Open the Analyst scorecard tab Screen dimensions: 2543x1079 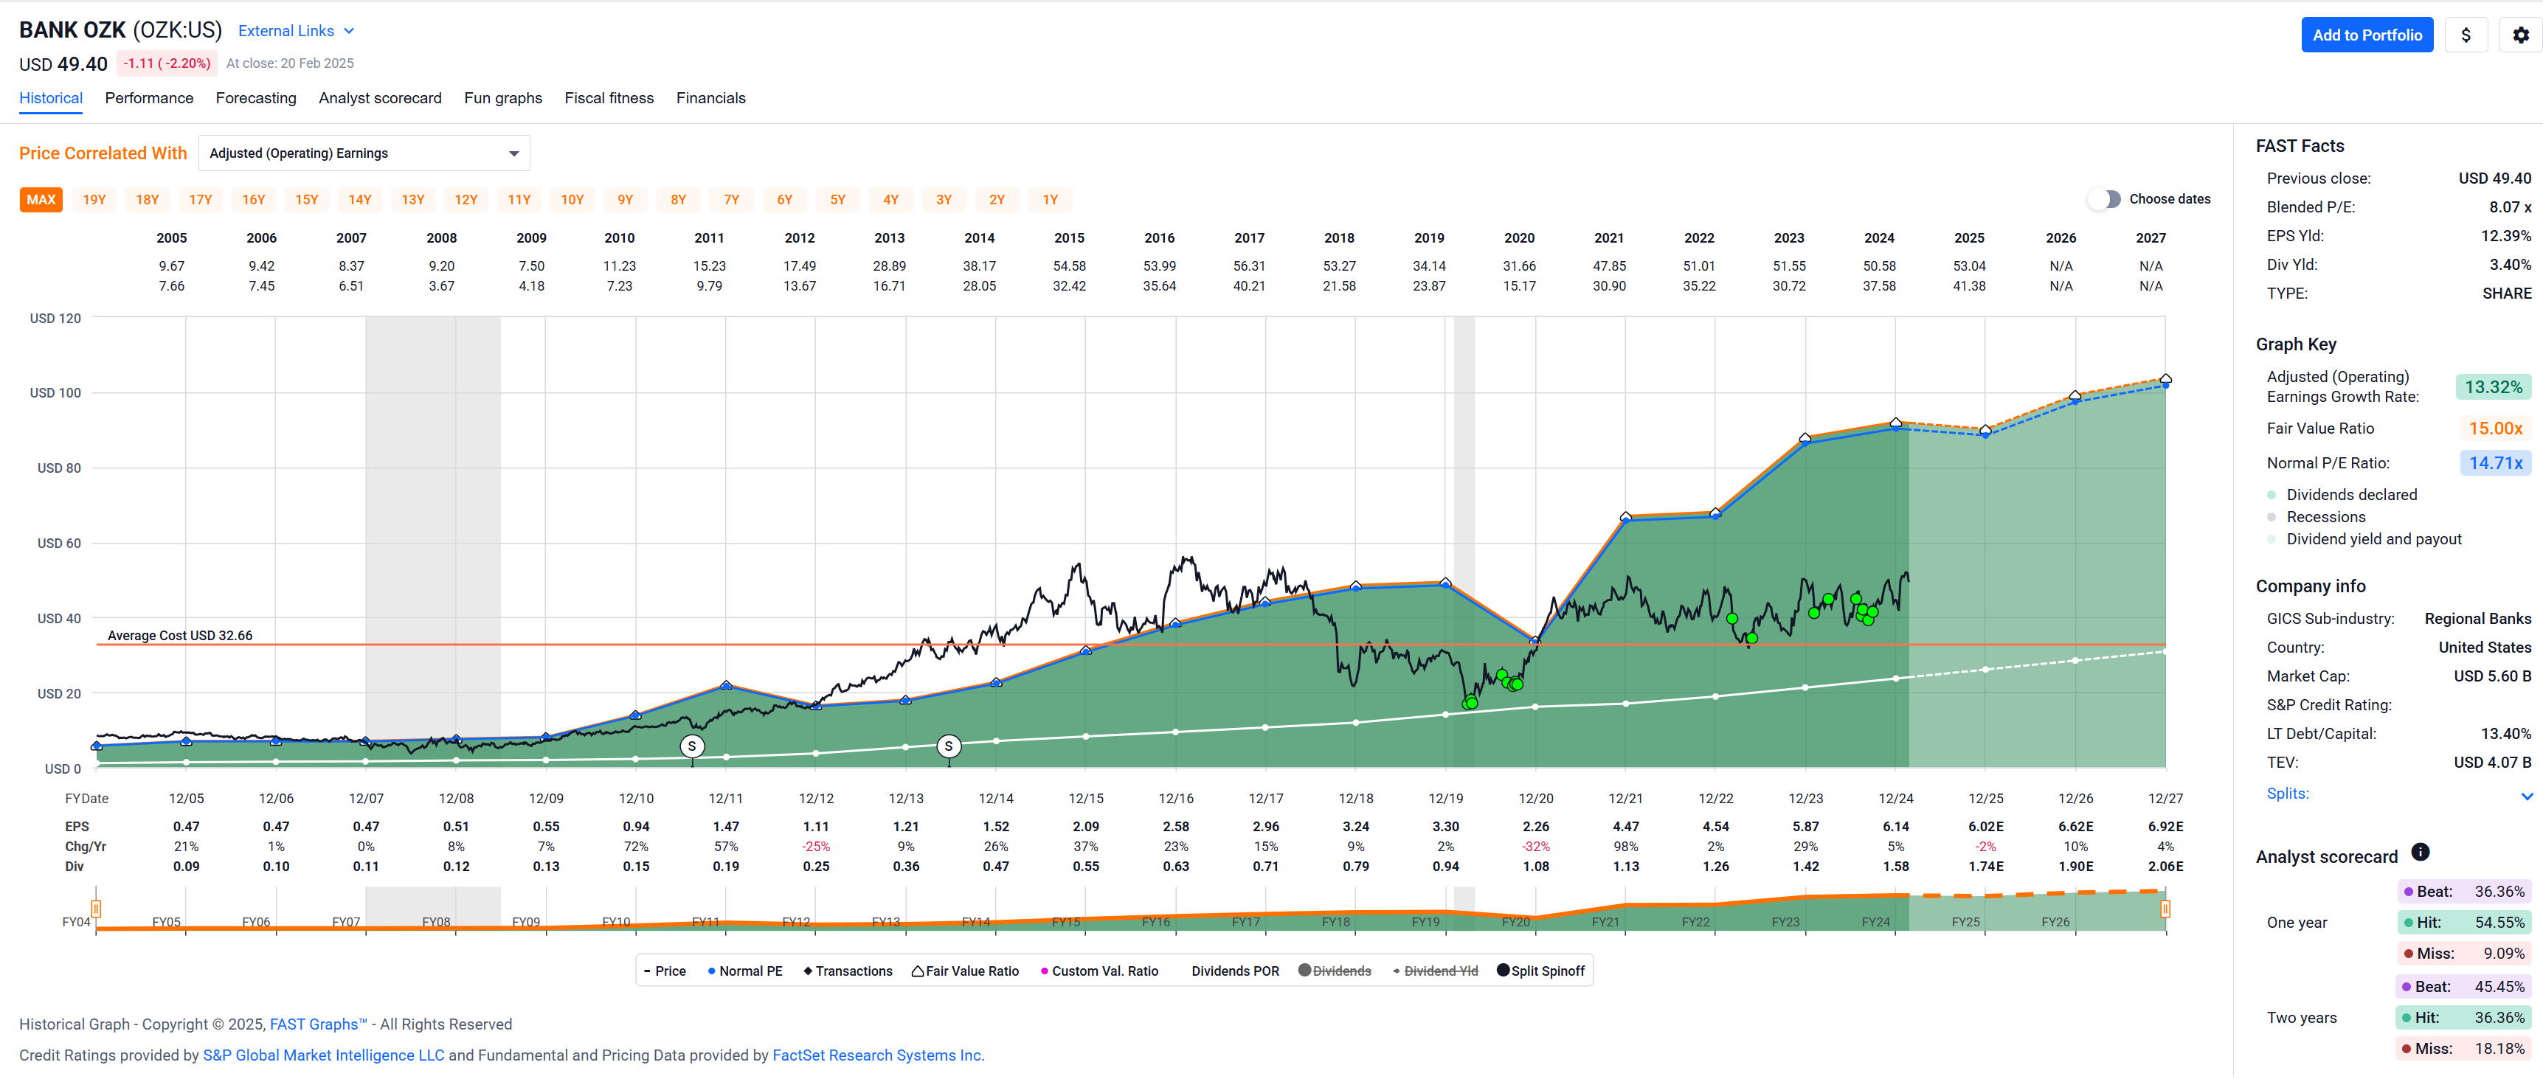(380, 98)
